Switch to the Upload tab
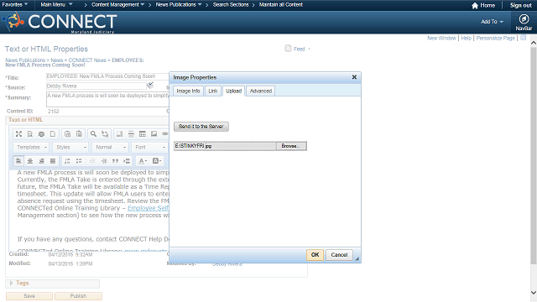 (x=233, y=91)
